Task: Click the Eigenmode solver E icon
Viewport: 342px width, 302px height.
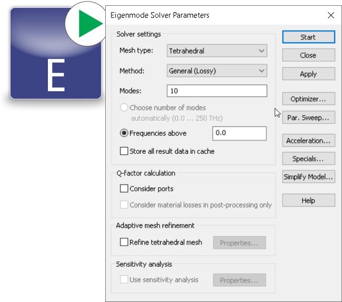Action: click(55, 58)
